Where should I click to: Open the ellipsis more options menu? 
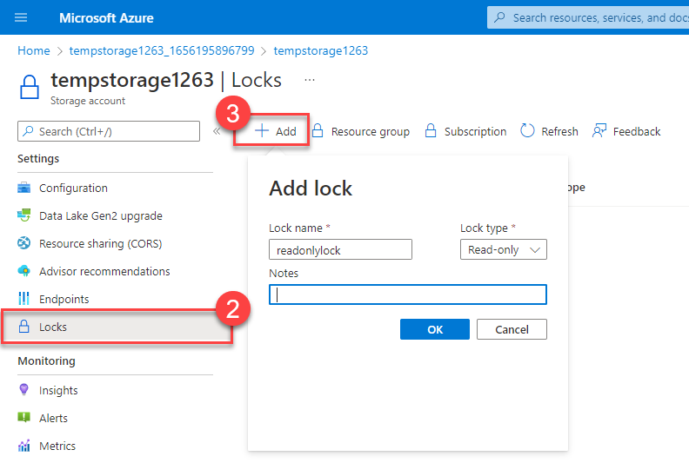(x=310, y=80)
